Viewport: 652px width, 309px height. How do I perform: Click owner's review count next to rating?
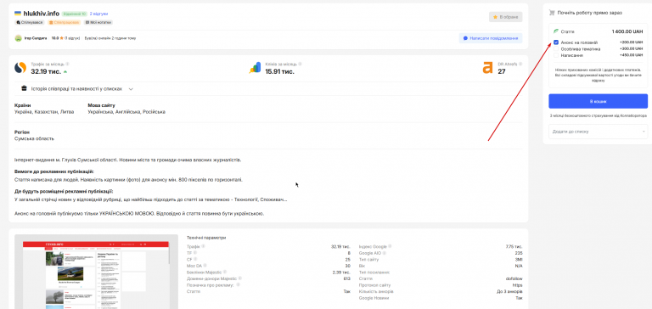[72, 38]
